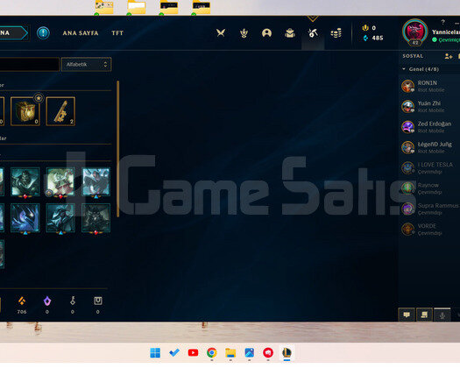
Task: Open Windows Start menu on taskbar
Action: pyautogui.click(x=155, y=353)
